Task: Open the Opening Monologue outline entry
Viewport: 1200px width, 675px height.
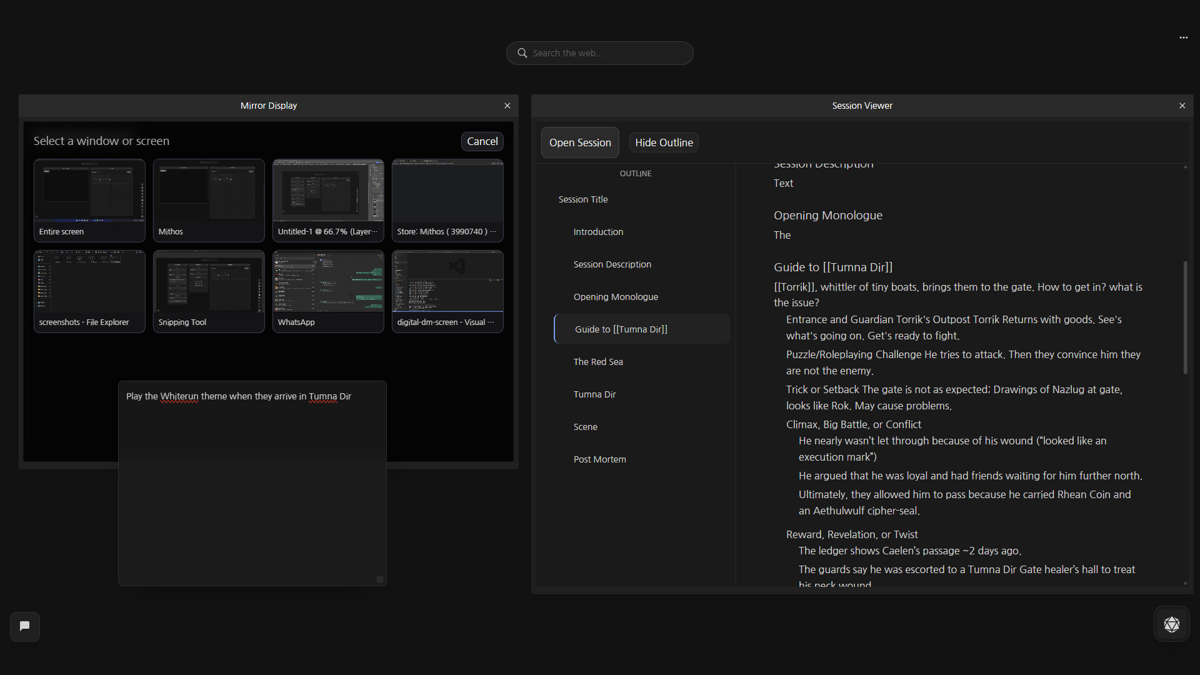Action: click(616, 296)
